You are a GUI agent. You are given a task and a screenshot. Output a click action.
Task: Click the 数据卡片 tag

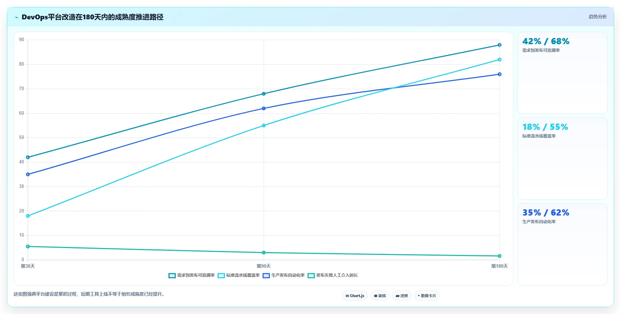point(427,296)
